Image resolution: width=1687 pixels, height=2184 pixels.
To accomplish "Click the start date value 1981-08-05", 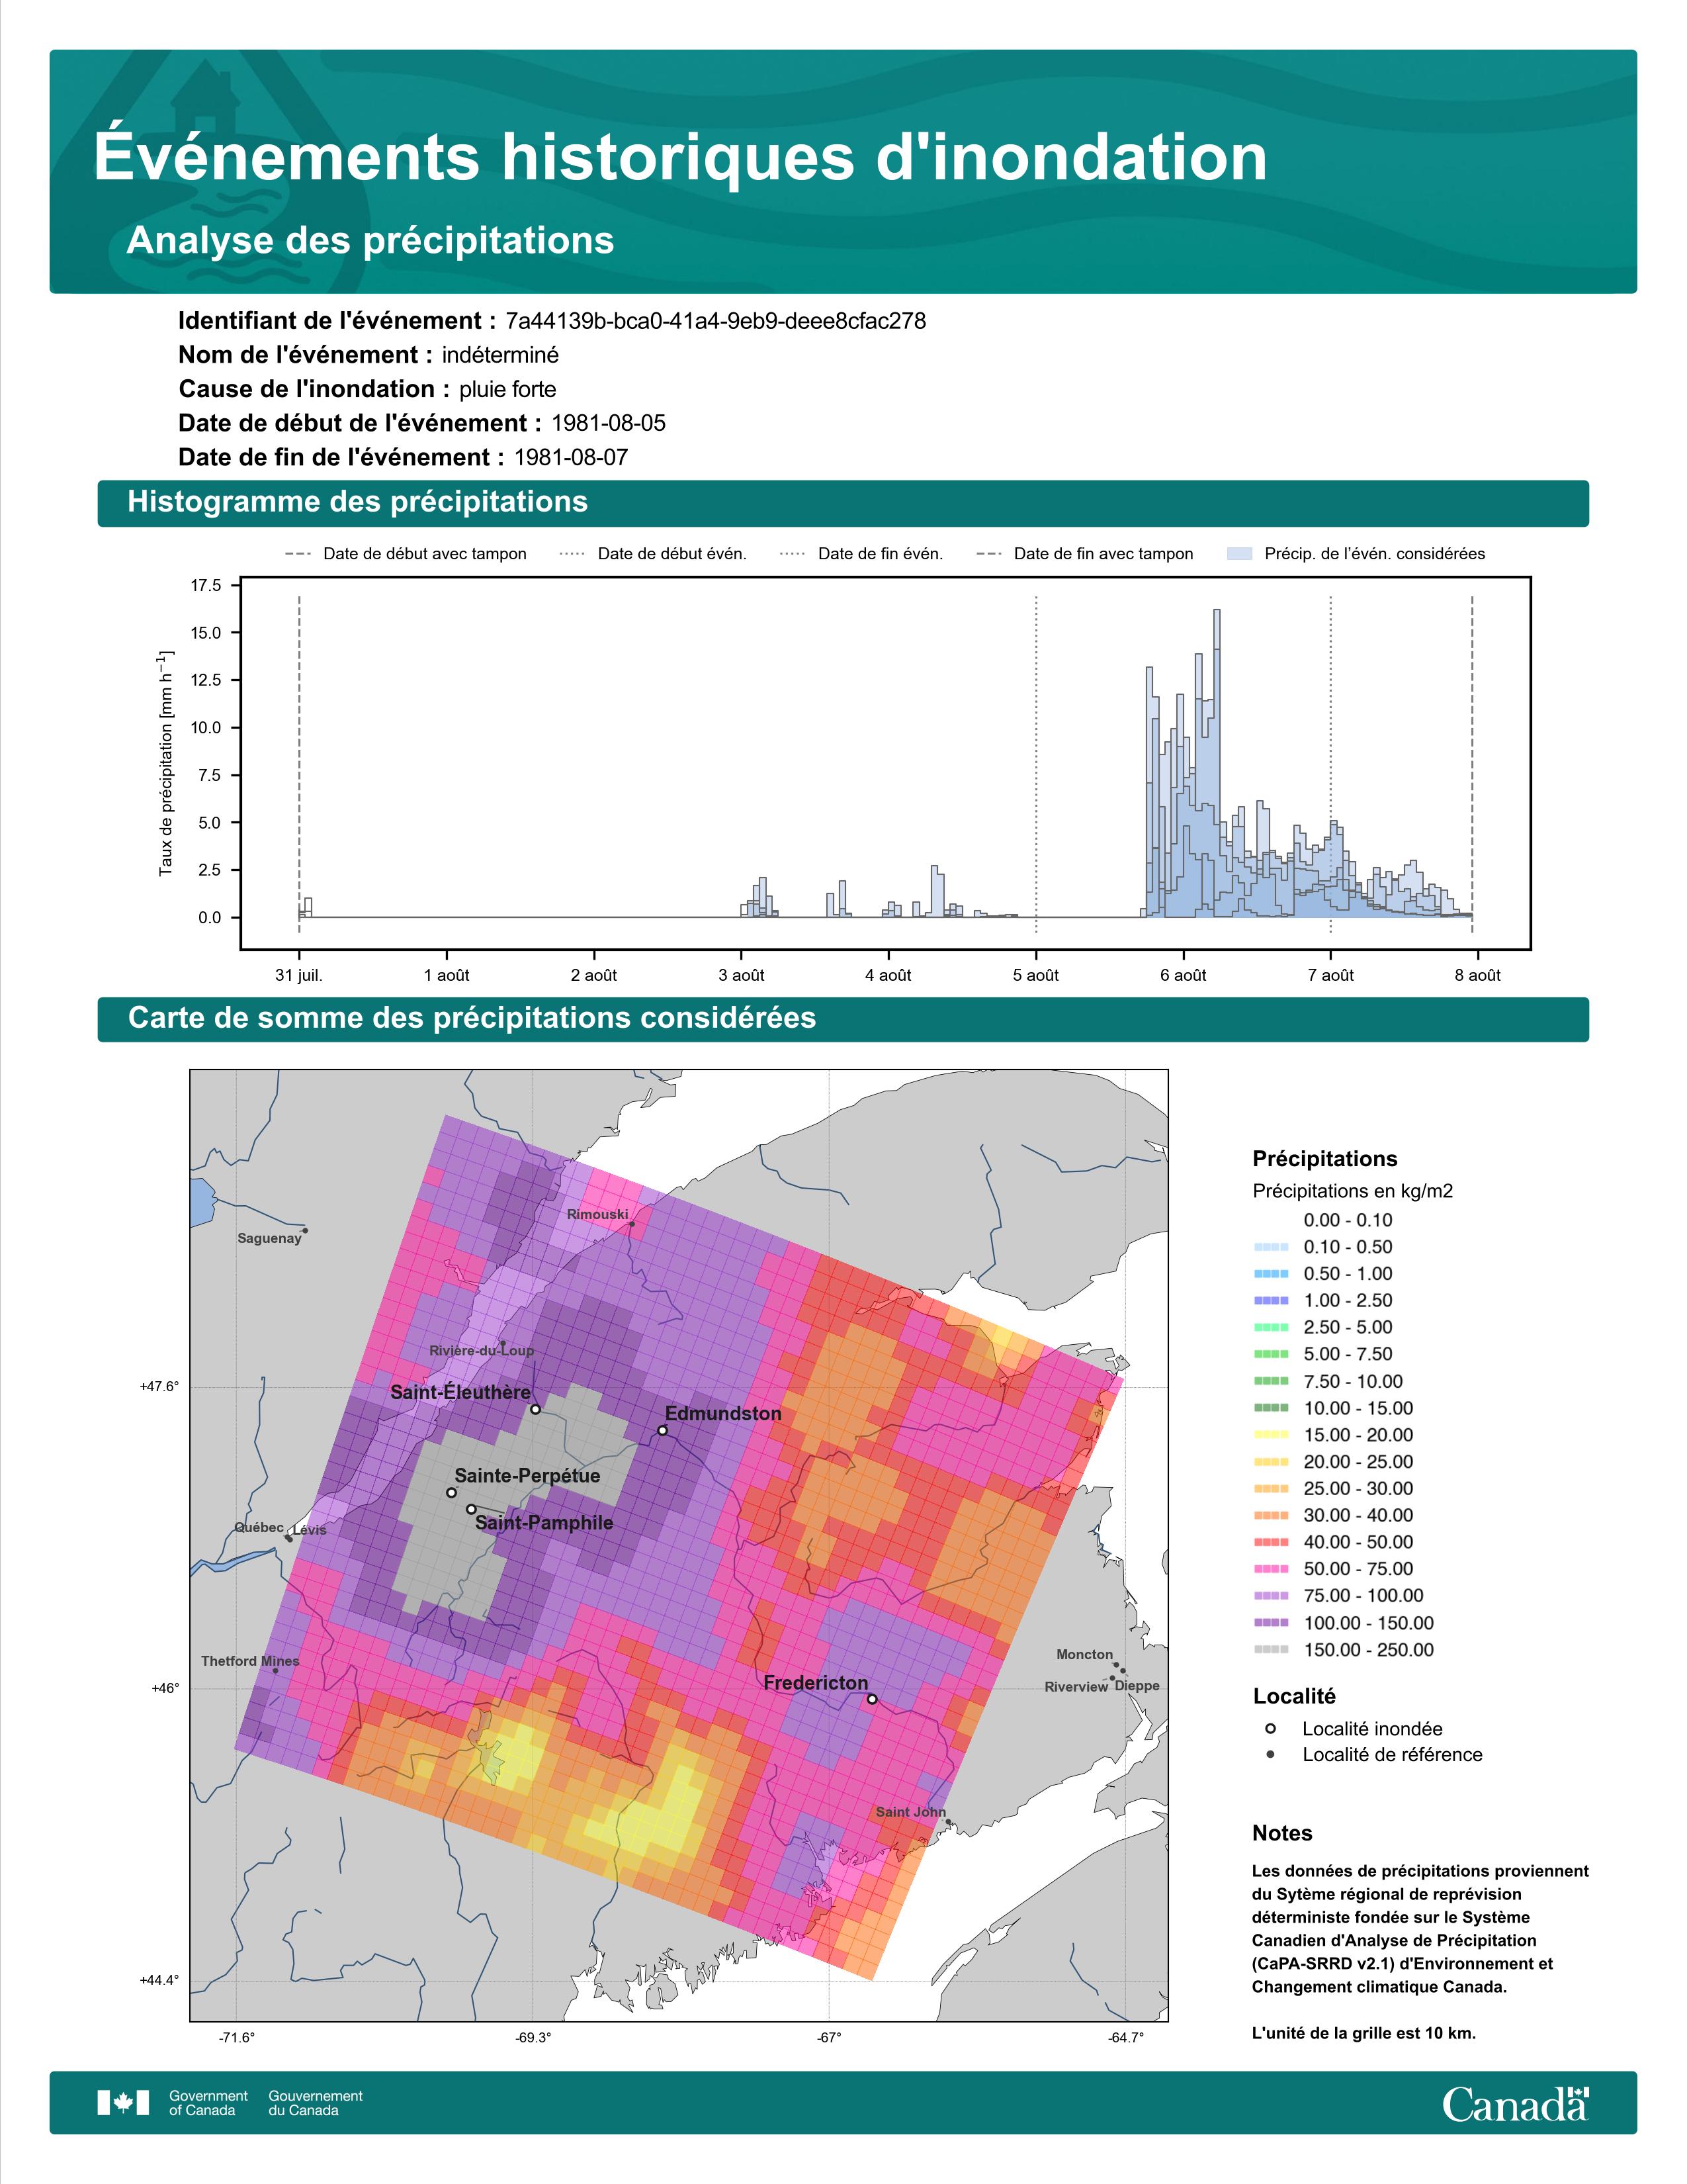I will (609, 423).
